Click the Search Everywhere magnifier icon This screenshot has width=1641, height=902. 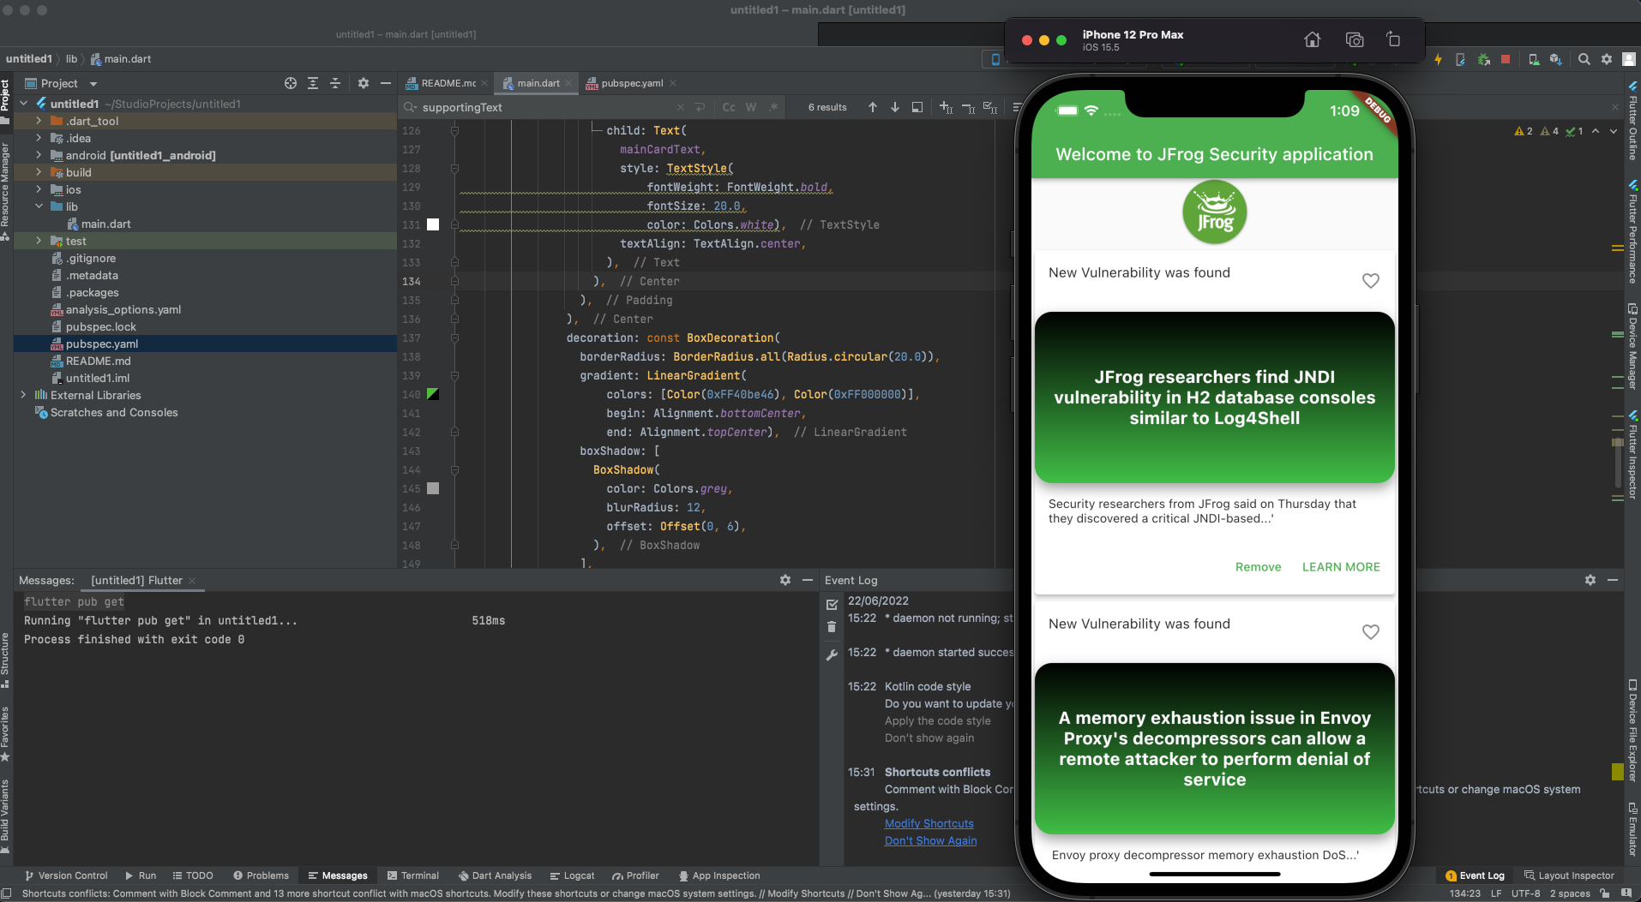click(x=1584, y=59)
